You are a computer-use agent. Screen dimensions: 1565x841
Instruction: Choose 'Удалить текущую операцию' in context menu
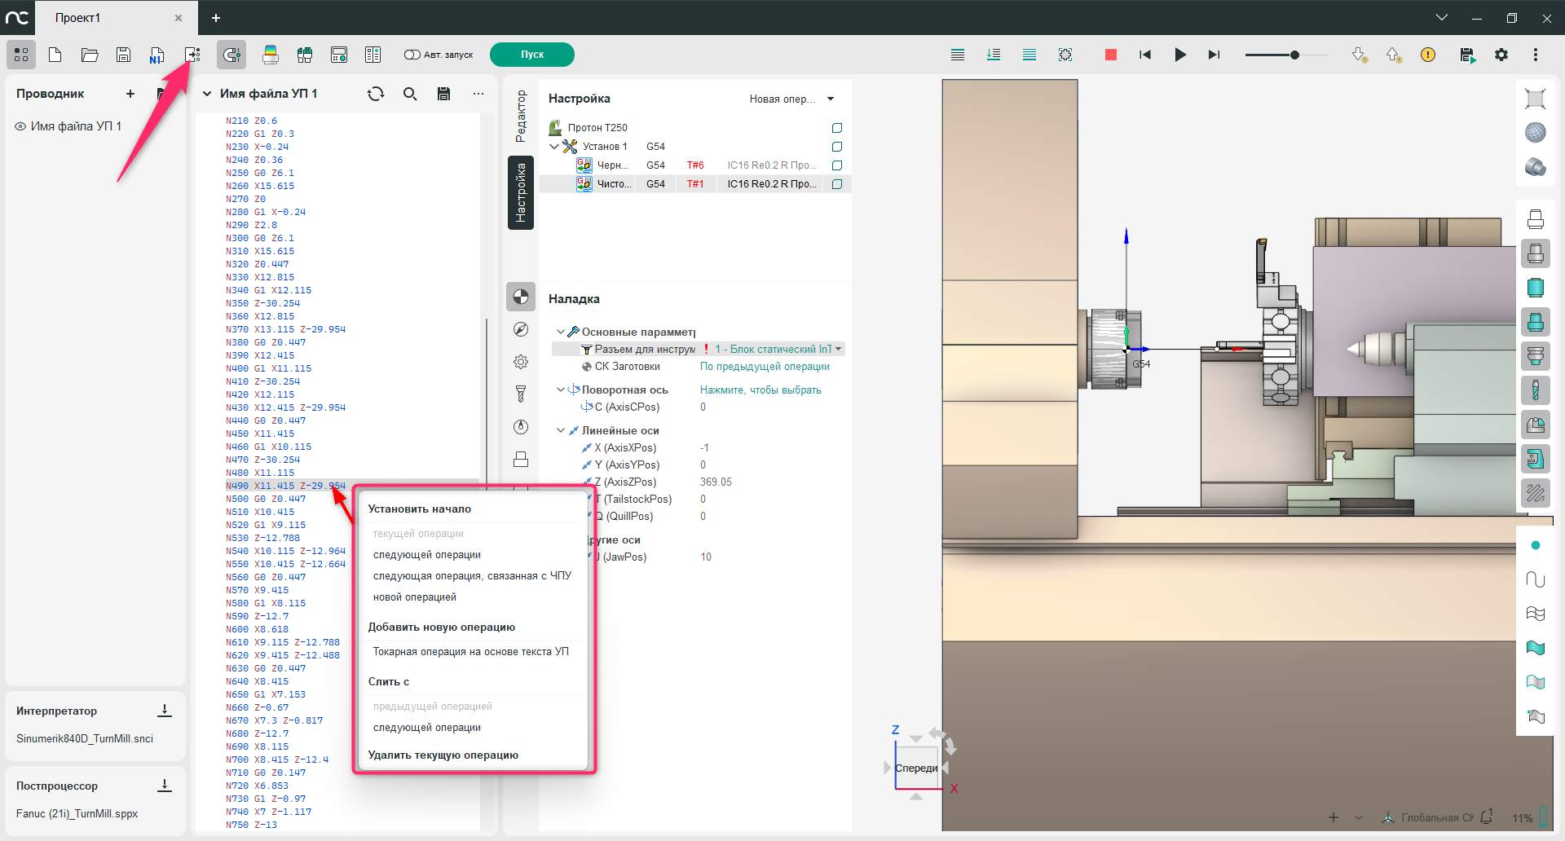pos(443,755)
